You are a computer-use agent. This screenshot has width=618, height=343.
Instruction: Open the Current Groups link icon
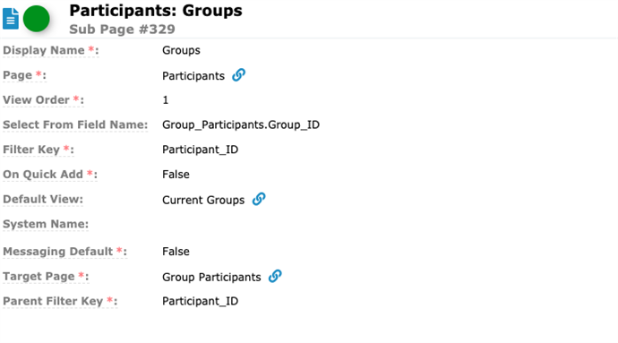click(x=259, y=199)
